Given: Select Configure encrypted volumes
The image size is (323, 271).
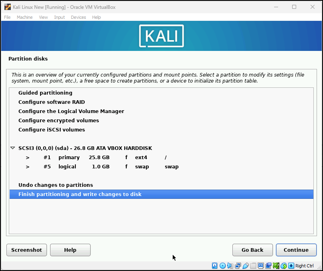Looking at the screenshot, I should [x=161, y=120].
